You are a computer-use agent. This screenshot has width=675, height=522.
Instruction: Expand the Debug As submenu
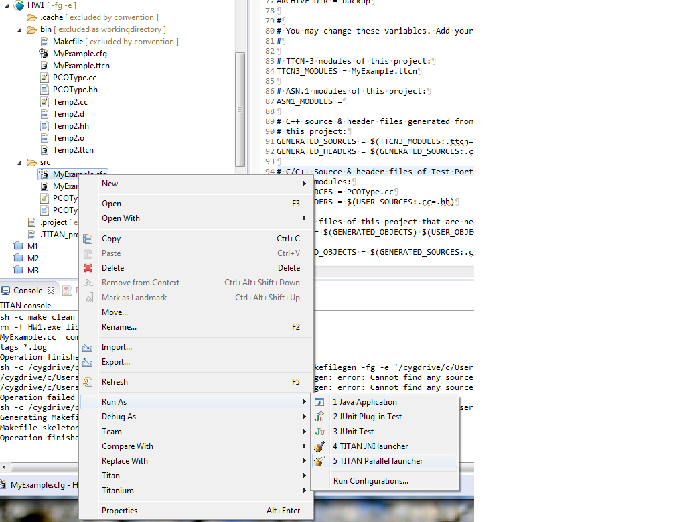pyautogui.click(x=305, y=417)
